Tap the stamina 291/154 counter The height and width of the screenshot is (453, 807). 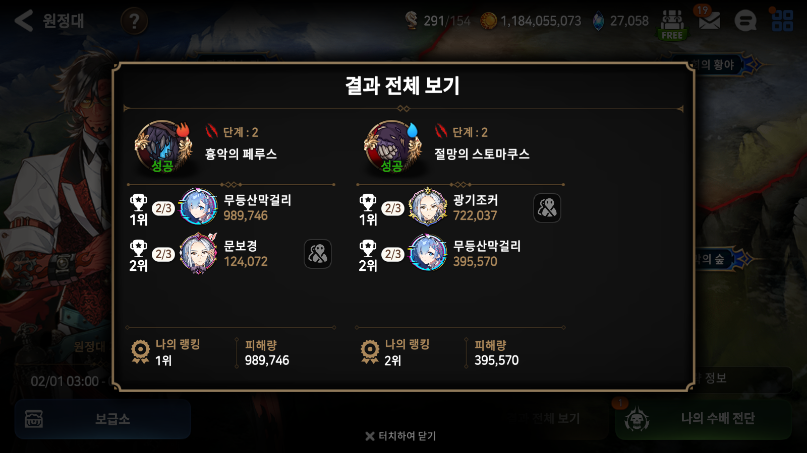438,21
